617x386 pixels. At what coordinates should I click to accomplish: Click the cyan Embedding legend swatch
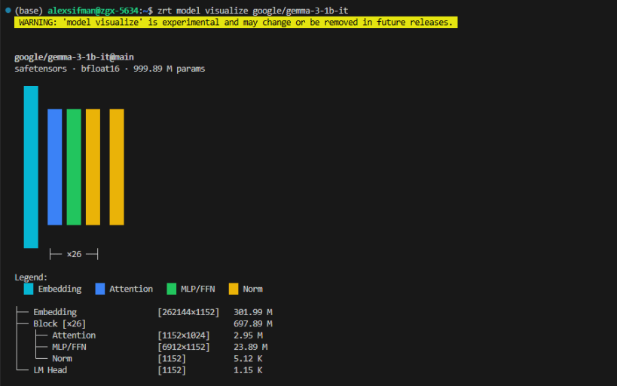pos(29,289)
